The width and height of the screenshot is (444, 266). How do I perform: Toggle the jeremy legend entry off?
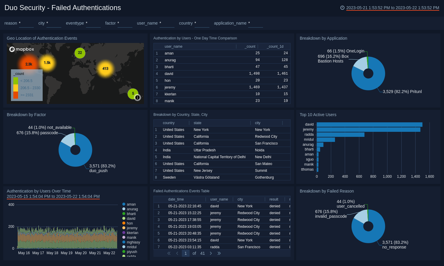132,228
